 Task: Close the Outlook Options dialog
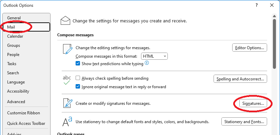(x=272, y=5)
